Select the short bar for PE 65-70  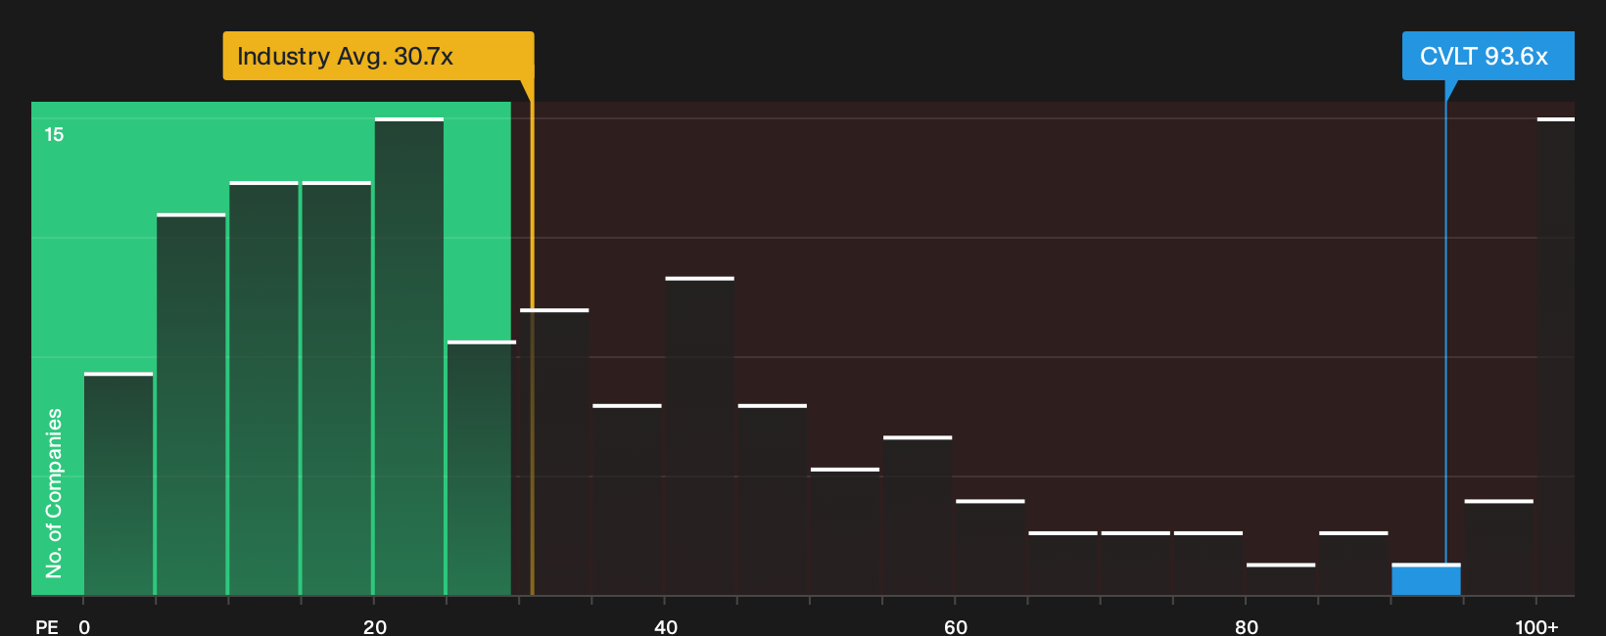[x=1063, y=564]
